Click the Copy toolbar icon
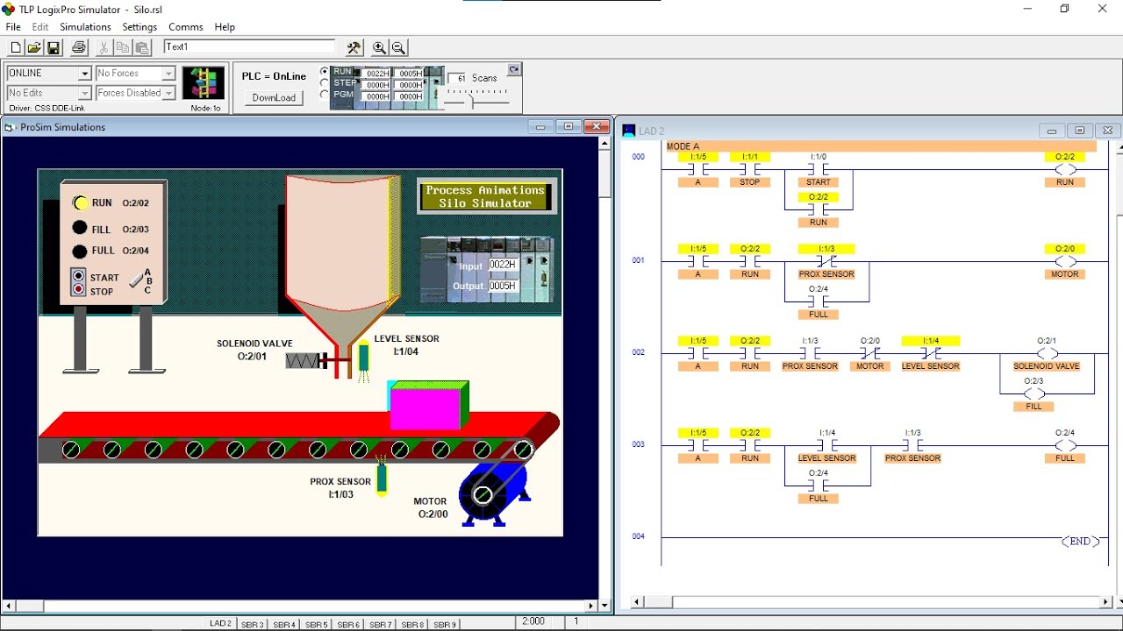 coord(123,48)
